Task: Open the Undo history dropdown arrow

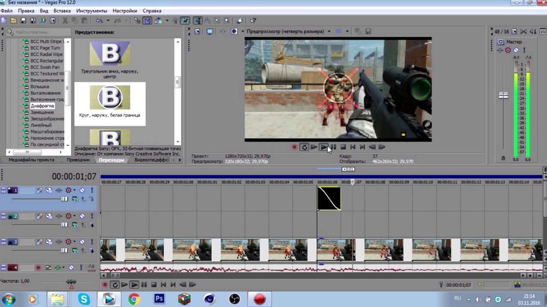Action: click(x=107, y=20)
